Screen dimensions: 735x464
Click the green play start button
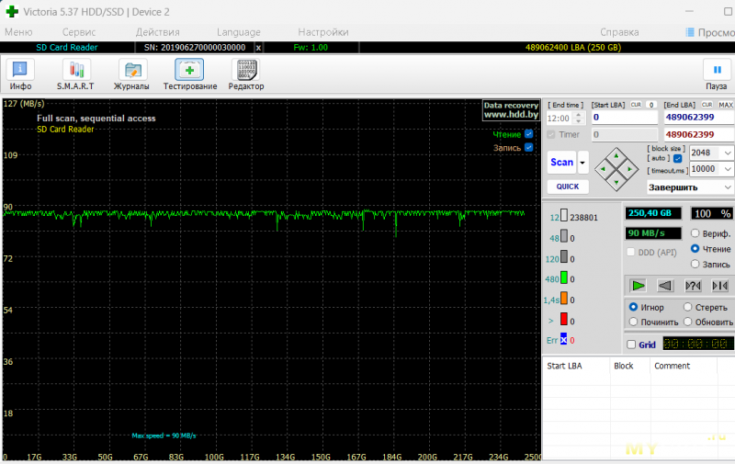pos(638,286)
